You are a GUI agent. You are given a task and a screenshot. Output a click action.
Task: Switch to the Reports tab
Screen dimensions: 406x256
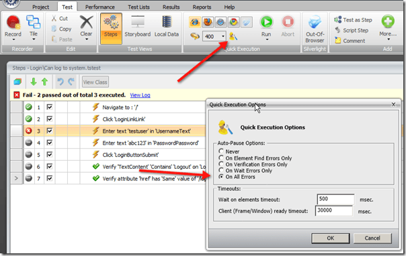pyautogui.click(x=202, y=7)
